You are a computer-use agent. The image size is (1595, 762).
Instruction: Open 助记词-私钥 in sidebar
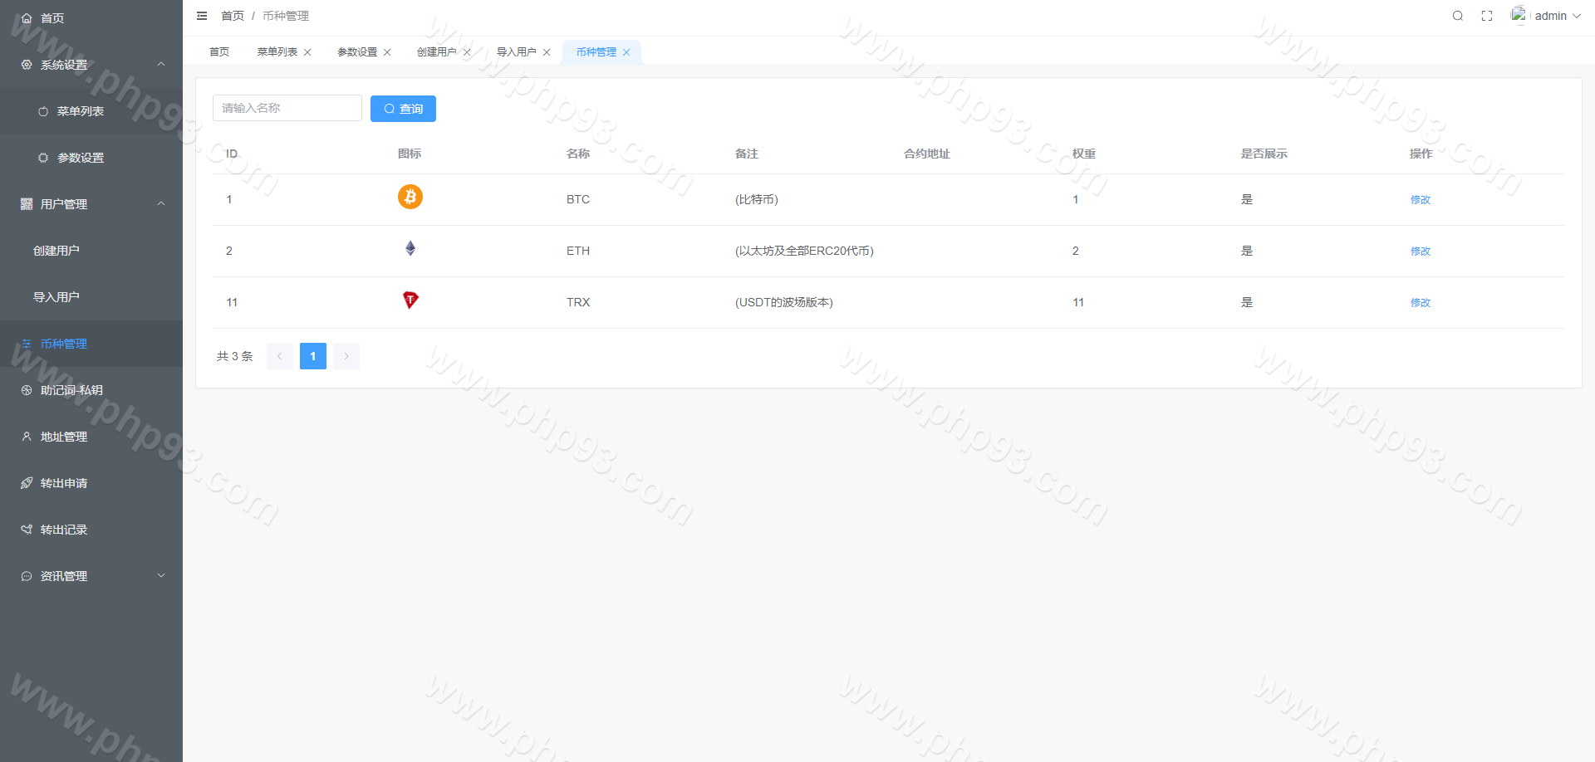(x=71, y=390)
